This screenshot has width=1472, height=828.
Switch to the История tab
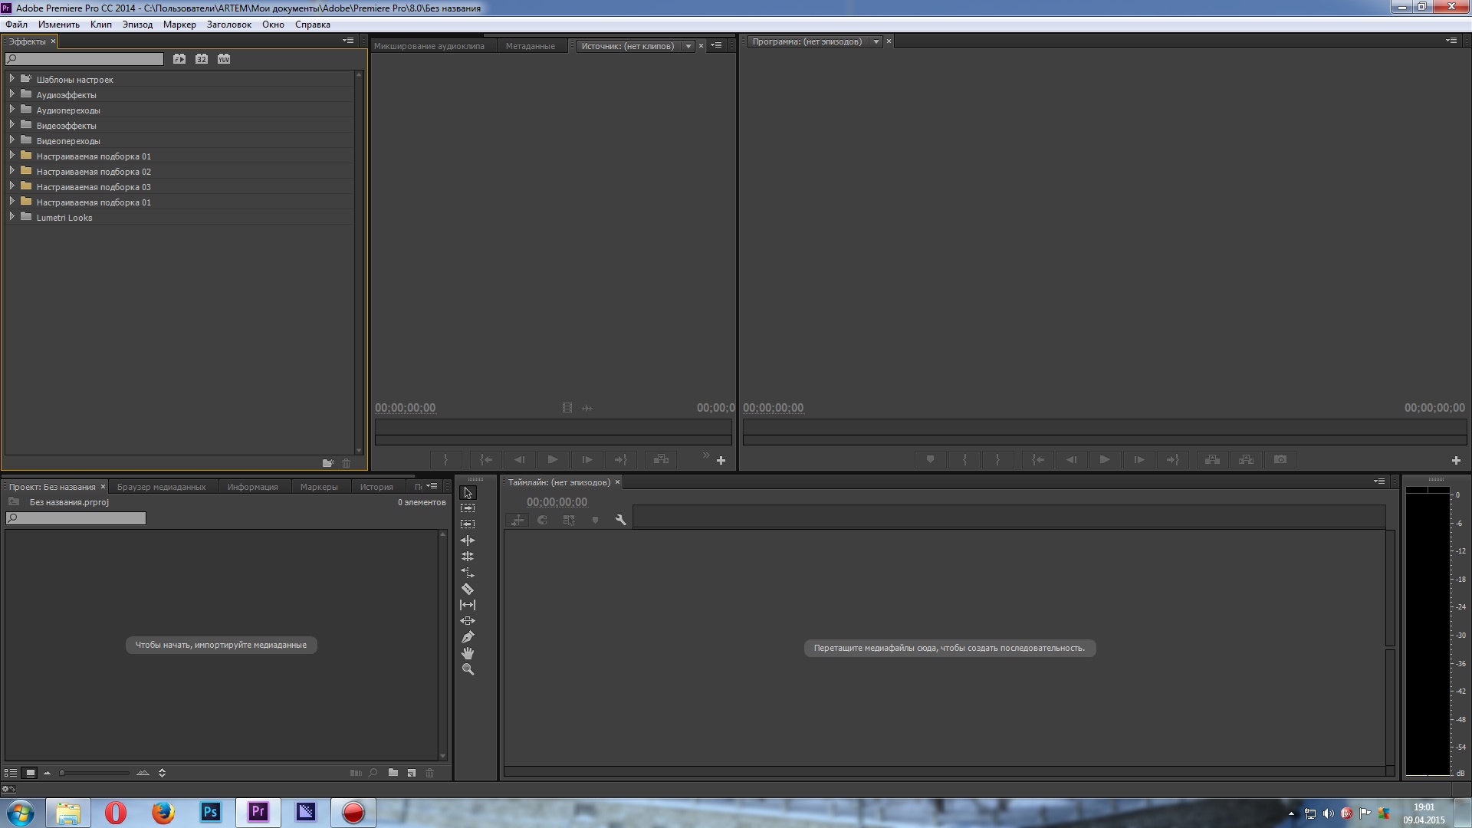(x=376, y=487)
